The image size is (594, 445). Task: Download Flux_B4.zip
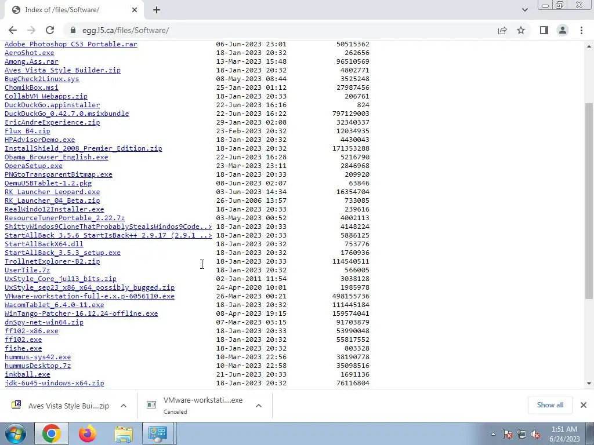[x=27, y=132]
